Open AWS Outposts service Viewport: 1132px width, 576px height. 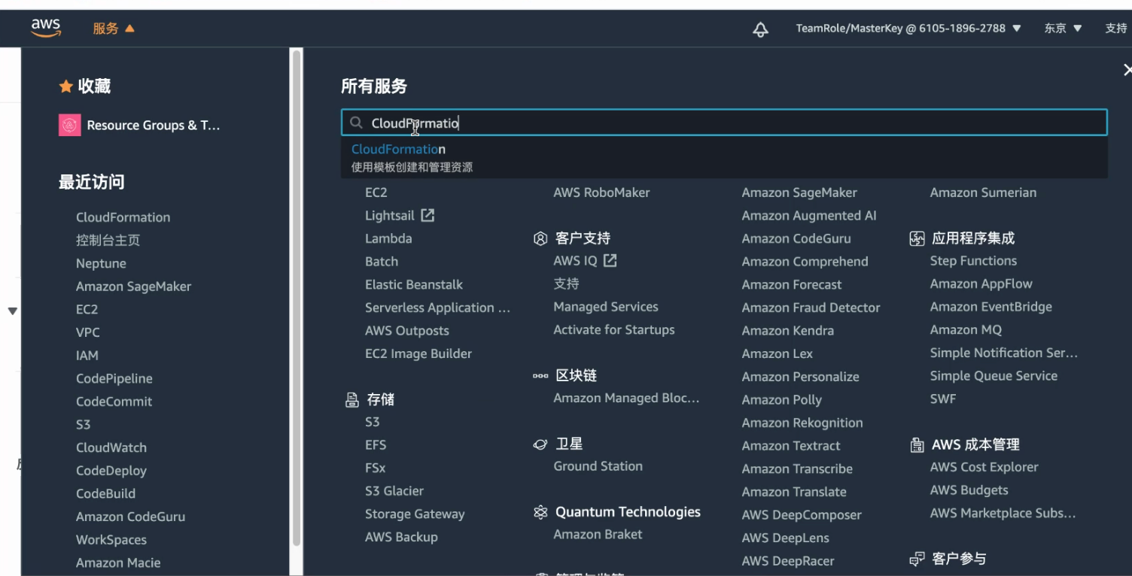click(x=406, y=331)
